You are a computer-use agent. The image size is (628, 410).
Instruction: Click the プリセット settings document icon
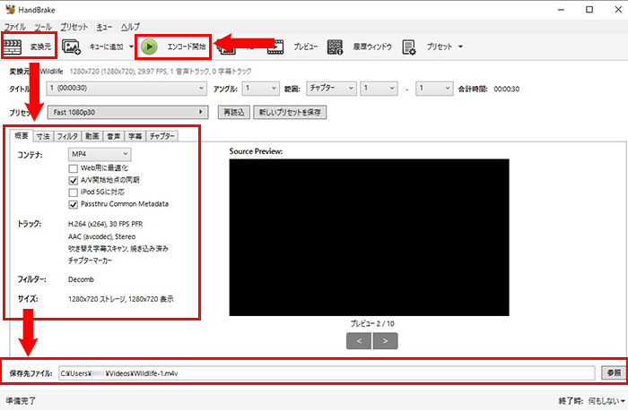(409, 47)
